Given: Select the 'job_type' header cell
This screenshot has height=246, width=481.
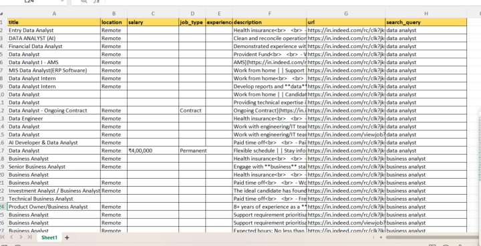Looking at the screenshot, I should coord(192,22).
